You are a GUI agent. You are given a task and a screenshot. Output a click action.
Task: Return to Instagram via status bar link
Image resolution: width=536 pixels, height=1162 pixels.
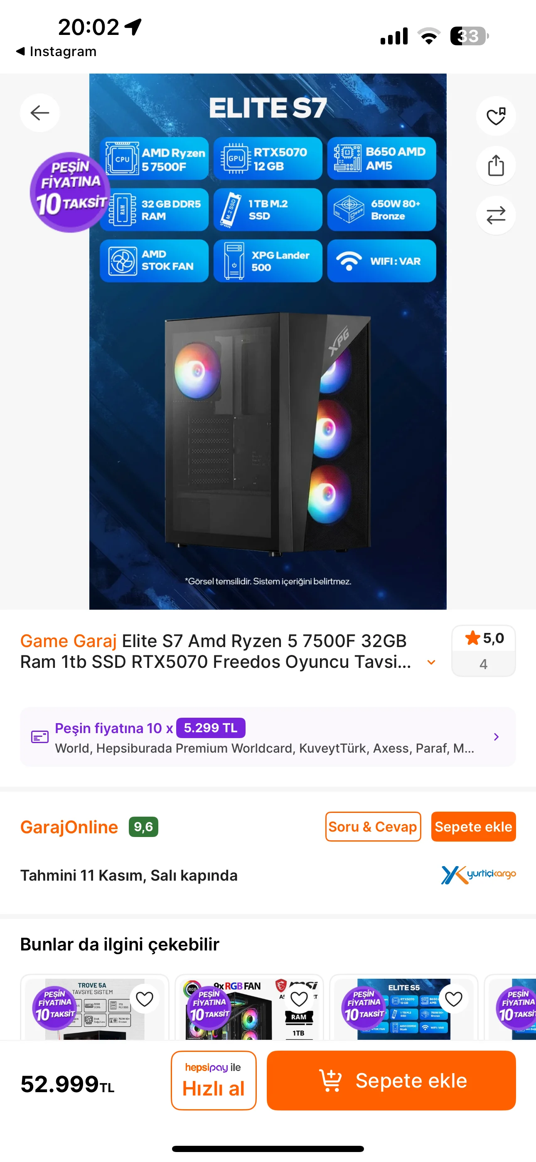tap(56, 52)
